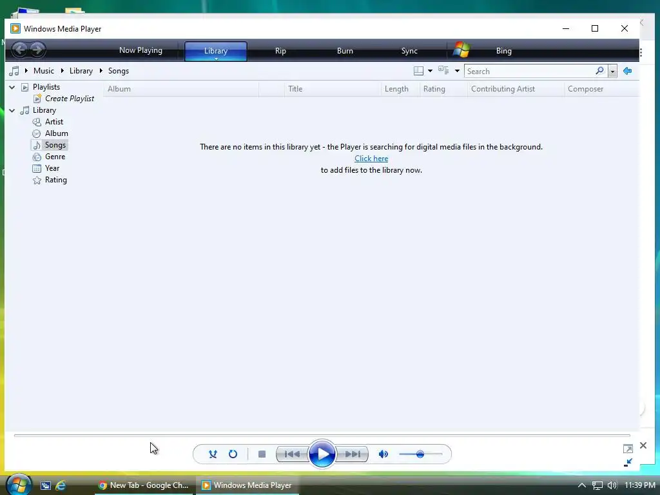Select Songs in the Library tree
The width and height of the screenshot is (660, 495).
coord(55,145)
